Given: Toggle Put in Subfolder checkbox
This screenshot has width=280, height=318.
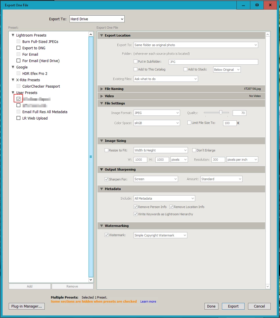Looking at the screenshot, I should coord(135,61).
